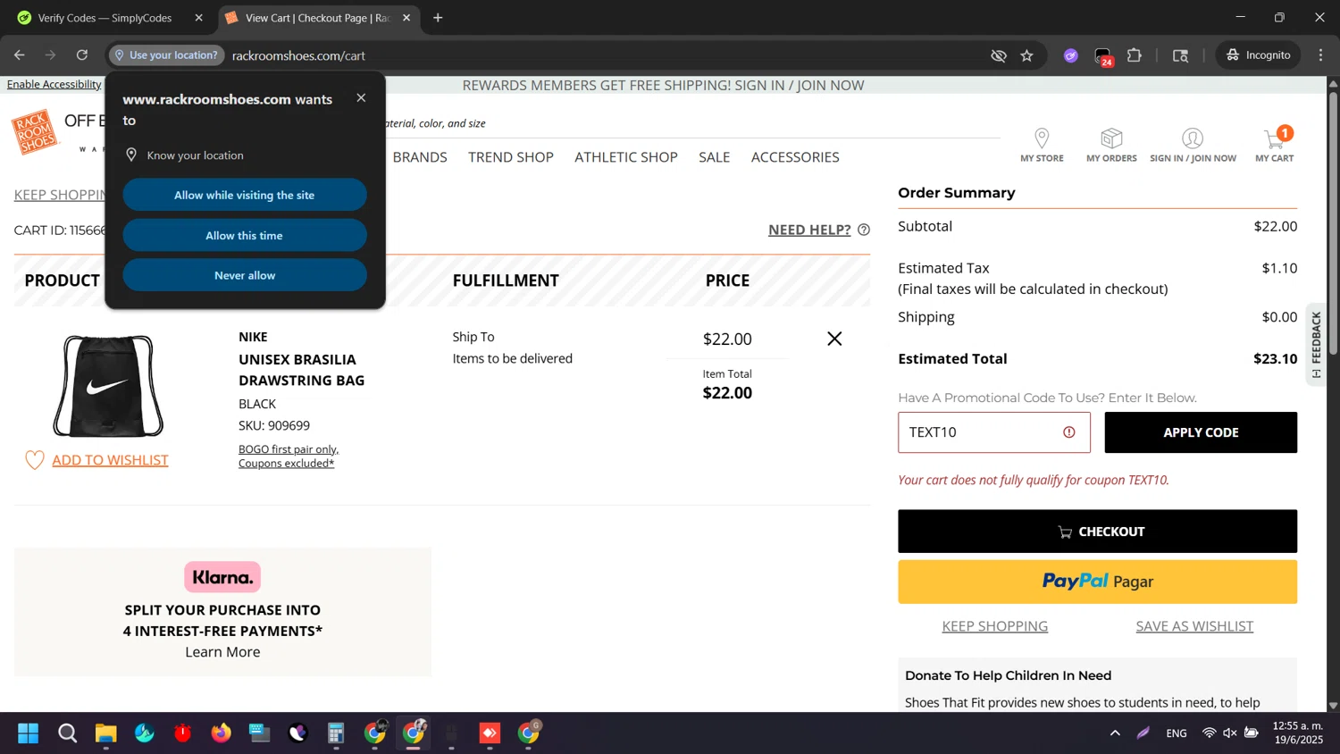Reload the cart page

pyautogui.click(x=82, y=55)
